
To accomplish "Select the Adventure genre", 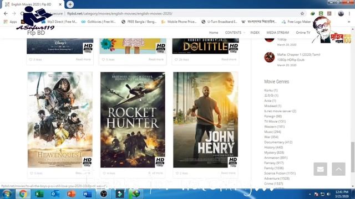I will (x=277, y=179).
